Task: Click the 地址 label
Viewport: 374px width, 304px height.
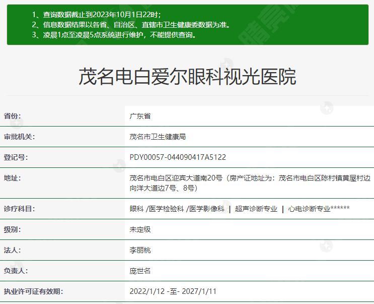Action: tap(13, 178)
